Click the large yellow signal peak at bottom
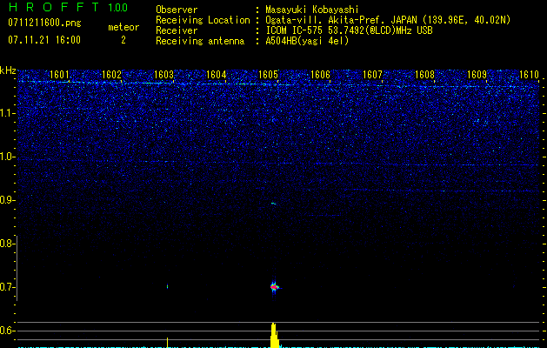The image size is (547, 348). 274,336
